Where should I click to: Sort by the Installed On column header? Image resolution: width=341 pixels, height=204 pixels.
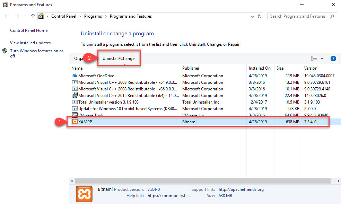pyautogui.click(x=260, y=68)
